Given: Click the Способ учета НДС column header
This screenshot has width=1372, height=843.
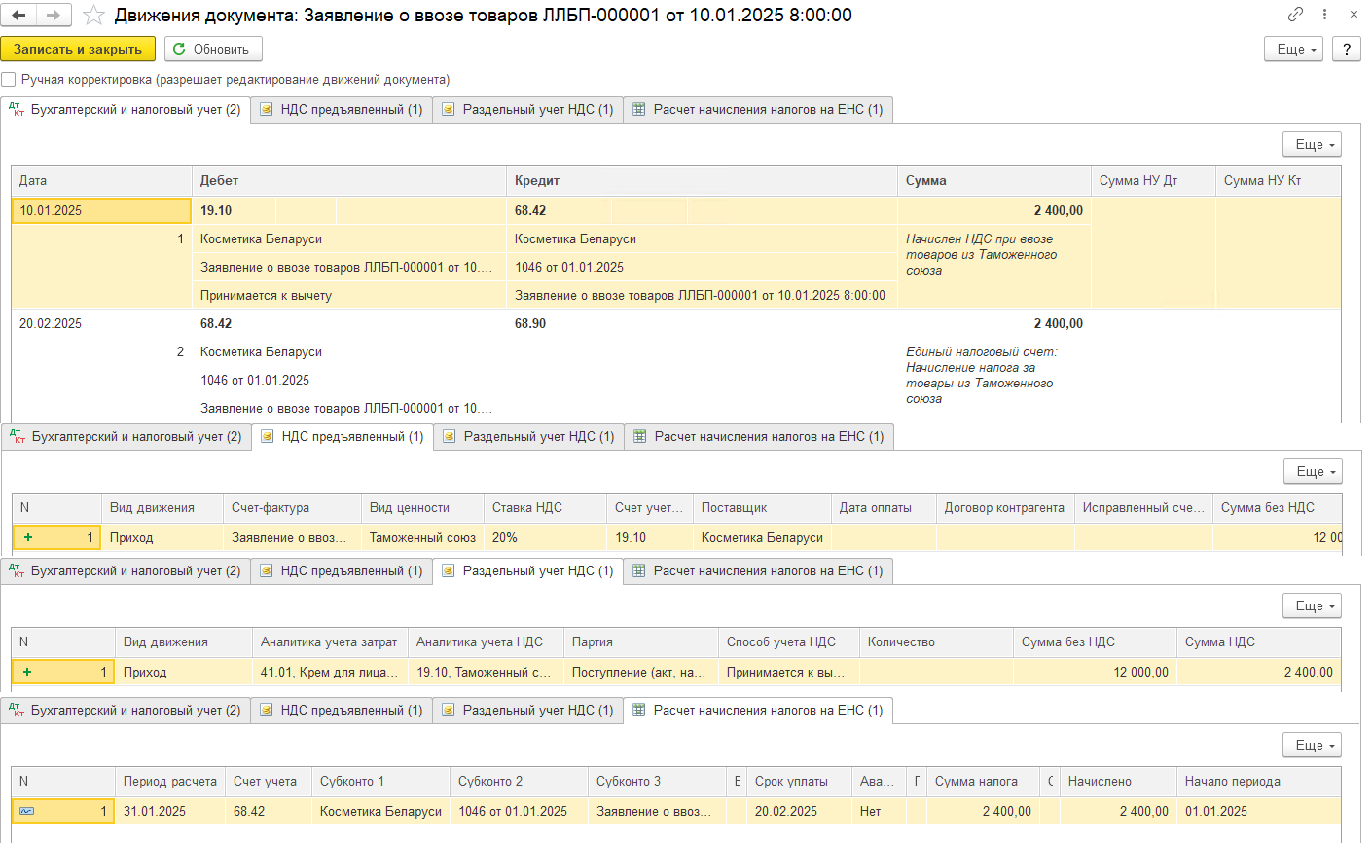Looking at the screenshot, I should tap(789, 642).
